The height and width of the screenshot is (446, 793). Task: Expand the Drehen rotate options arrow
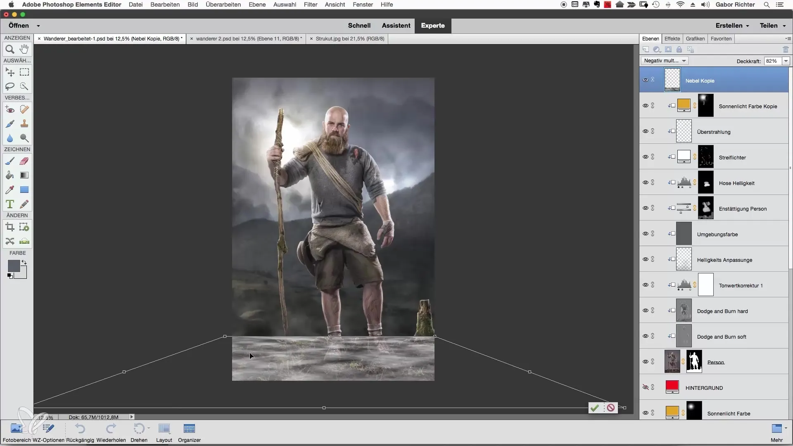(x=149, y=428)
